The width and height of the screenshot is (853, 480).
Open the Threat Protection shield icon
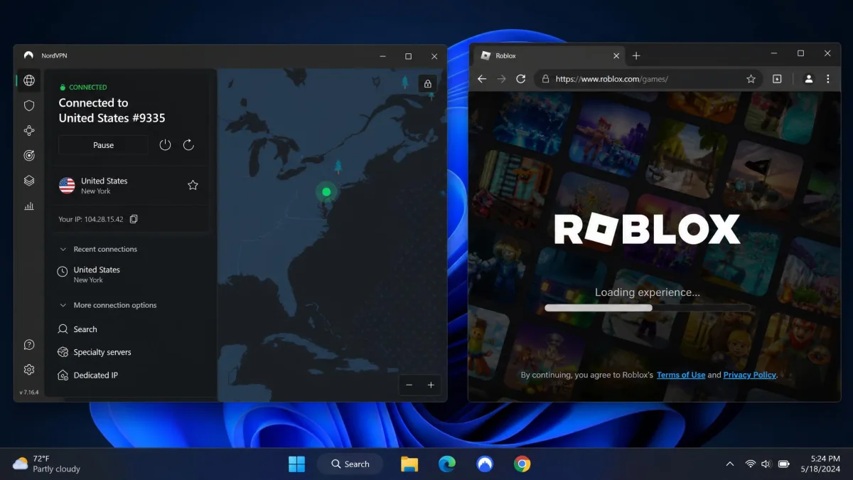pos(29,105)
